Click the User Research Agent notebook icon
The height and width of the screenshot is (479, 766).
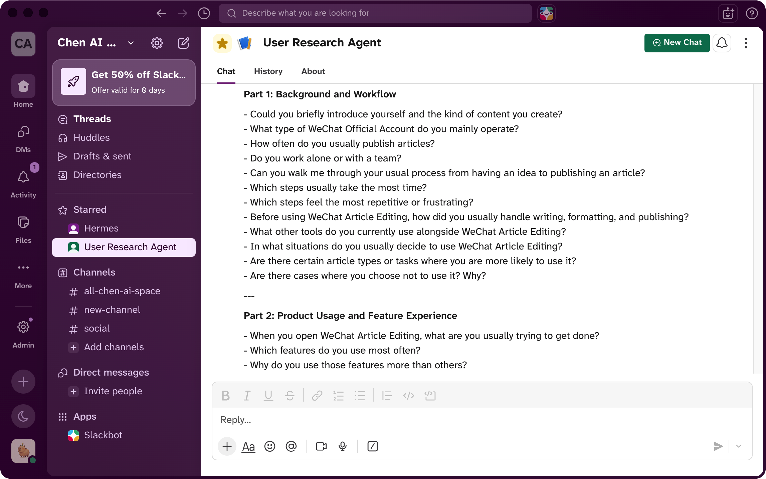[x=244, y=43]
